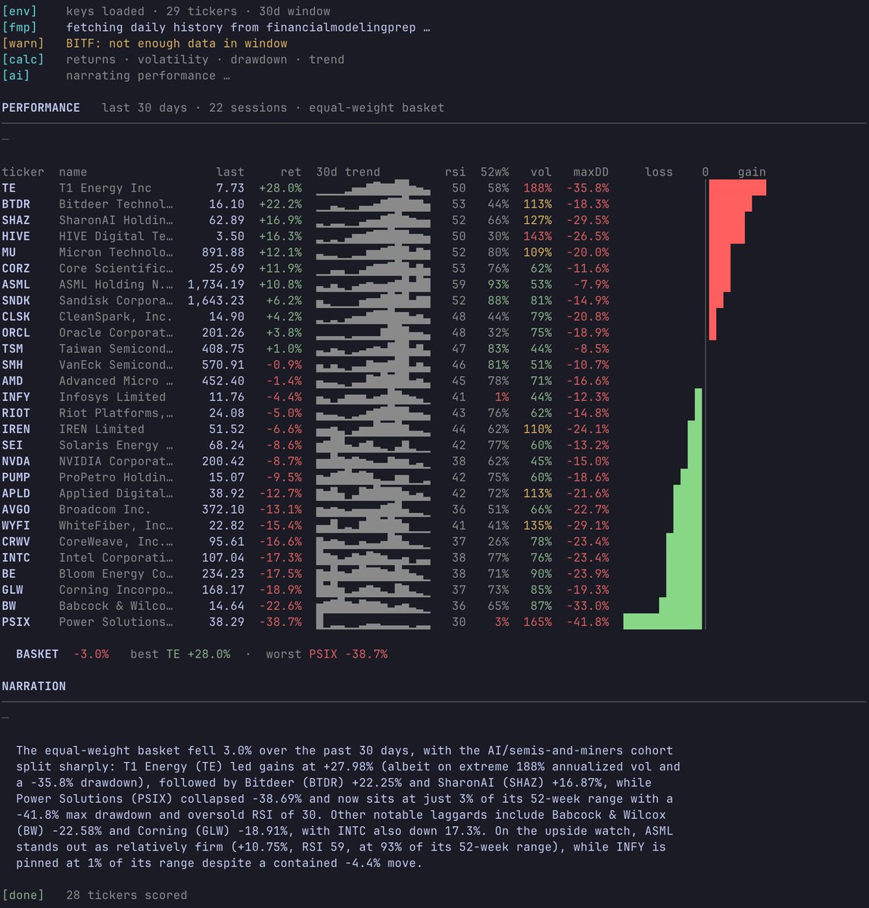Viewport: 869px width, 908px height.
Task: Select the MU ticker label
Action: coord(9,252)
